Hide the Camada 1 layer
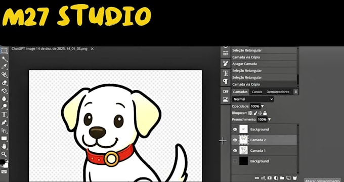344x182 pixels. coord(235,151)
